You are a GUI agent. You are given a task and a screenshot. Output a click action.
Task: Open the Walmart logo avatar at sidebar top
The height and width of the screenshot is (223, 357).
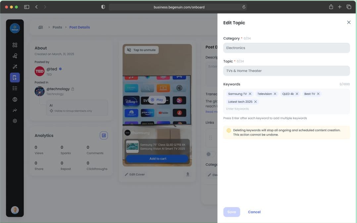pos(15,28)
